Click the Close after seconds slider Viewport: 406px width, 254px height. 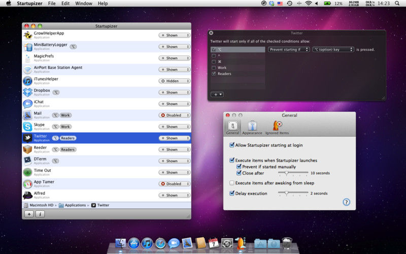(x=293, y=173)
